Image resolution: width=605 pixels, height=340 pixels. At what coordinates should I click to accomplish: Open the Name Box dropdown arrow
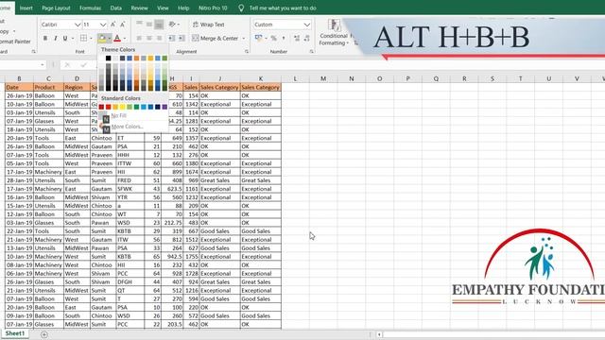tap(42, 65)
